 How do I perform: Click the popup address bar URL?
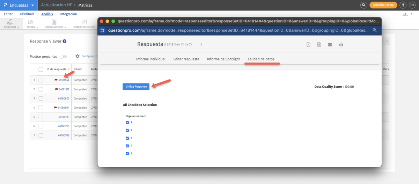(238, 30)
